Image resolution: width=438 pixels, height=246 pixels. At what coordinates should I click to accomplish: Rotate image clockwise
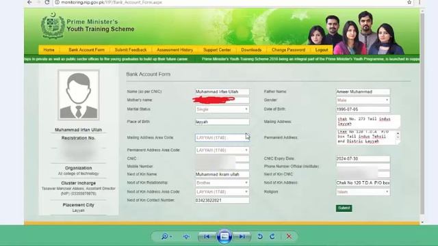coord(272,236)
